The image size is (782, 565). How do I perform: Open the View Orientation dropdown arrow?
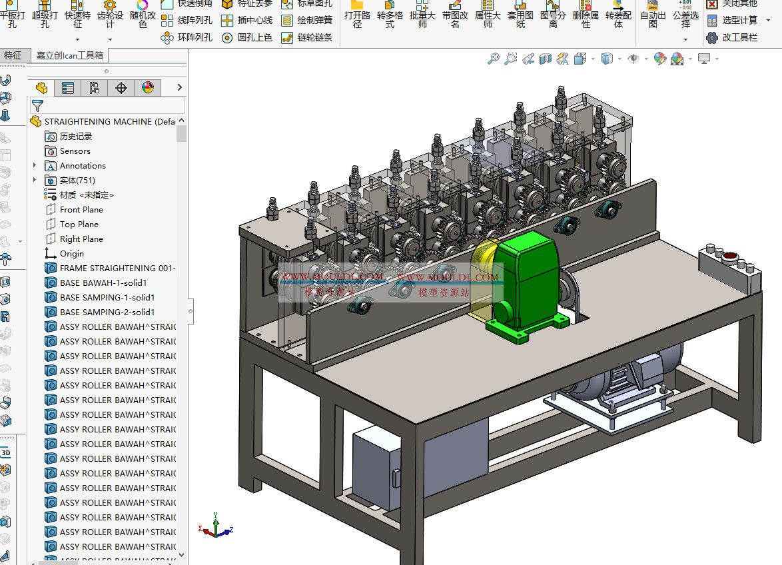coord(592,59)
